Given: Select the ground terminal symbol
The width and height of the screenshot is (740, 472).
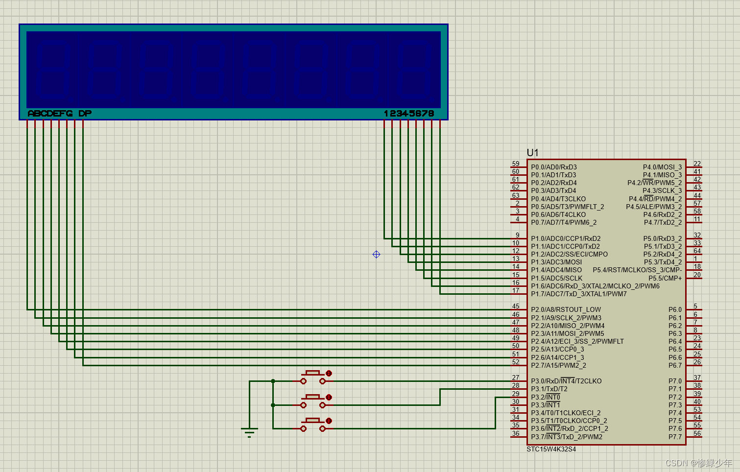Looking at the screenshot, I should tap(249, 432).
